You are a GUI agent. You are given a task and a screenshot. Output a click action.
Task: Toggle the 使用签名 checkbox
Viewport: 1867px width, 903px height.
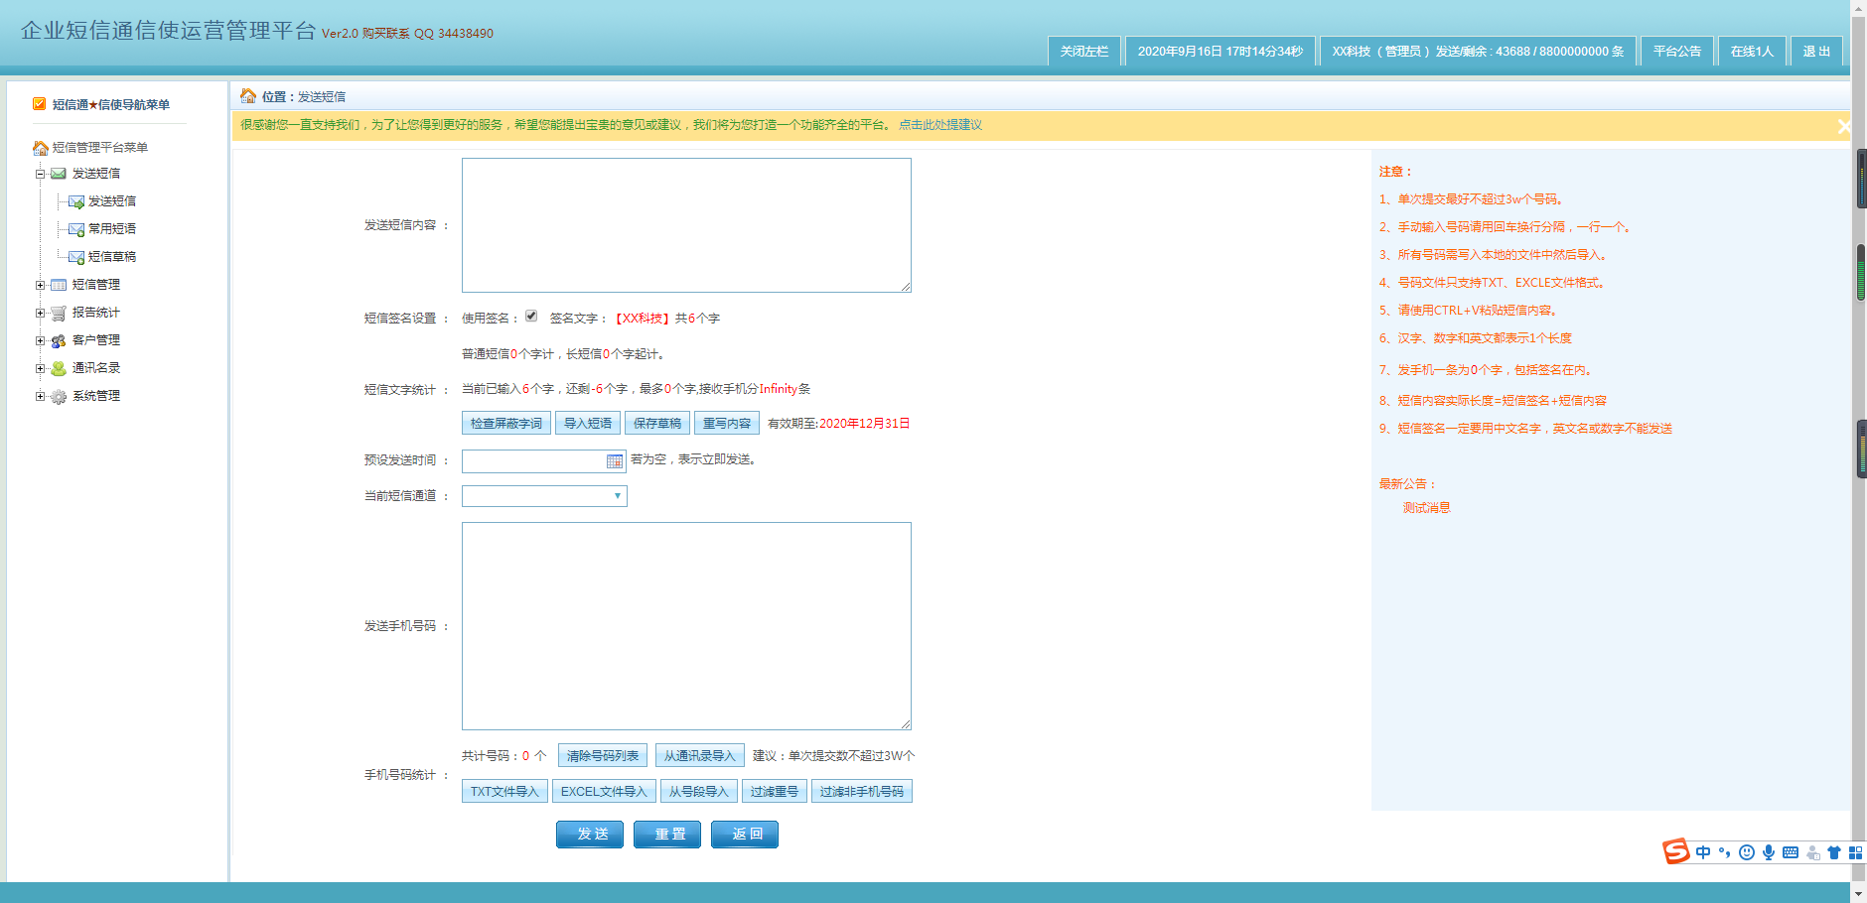(x=531, y=317)
